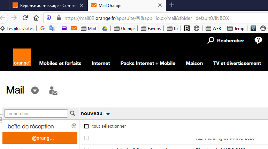The image size is (268, 149).
Task: Open Mobiles et forfaits menu
Action: pos(60,63)
